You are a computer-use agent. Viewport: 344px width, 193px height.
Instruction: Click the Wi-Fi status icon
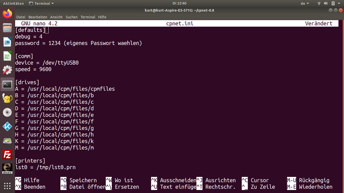tap(319, 4)
